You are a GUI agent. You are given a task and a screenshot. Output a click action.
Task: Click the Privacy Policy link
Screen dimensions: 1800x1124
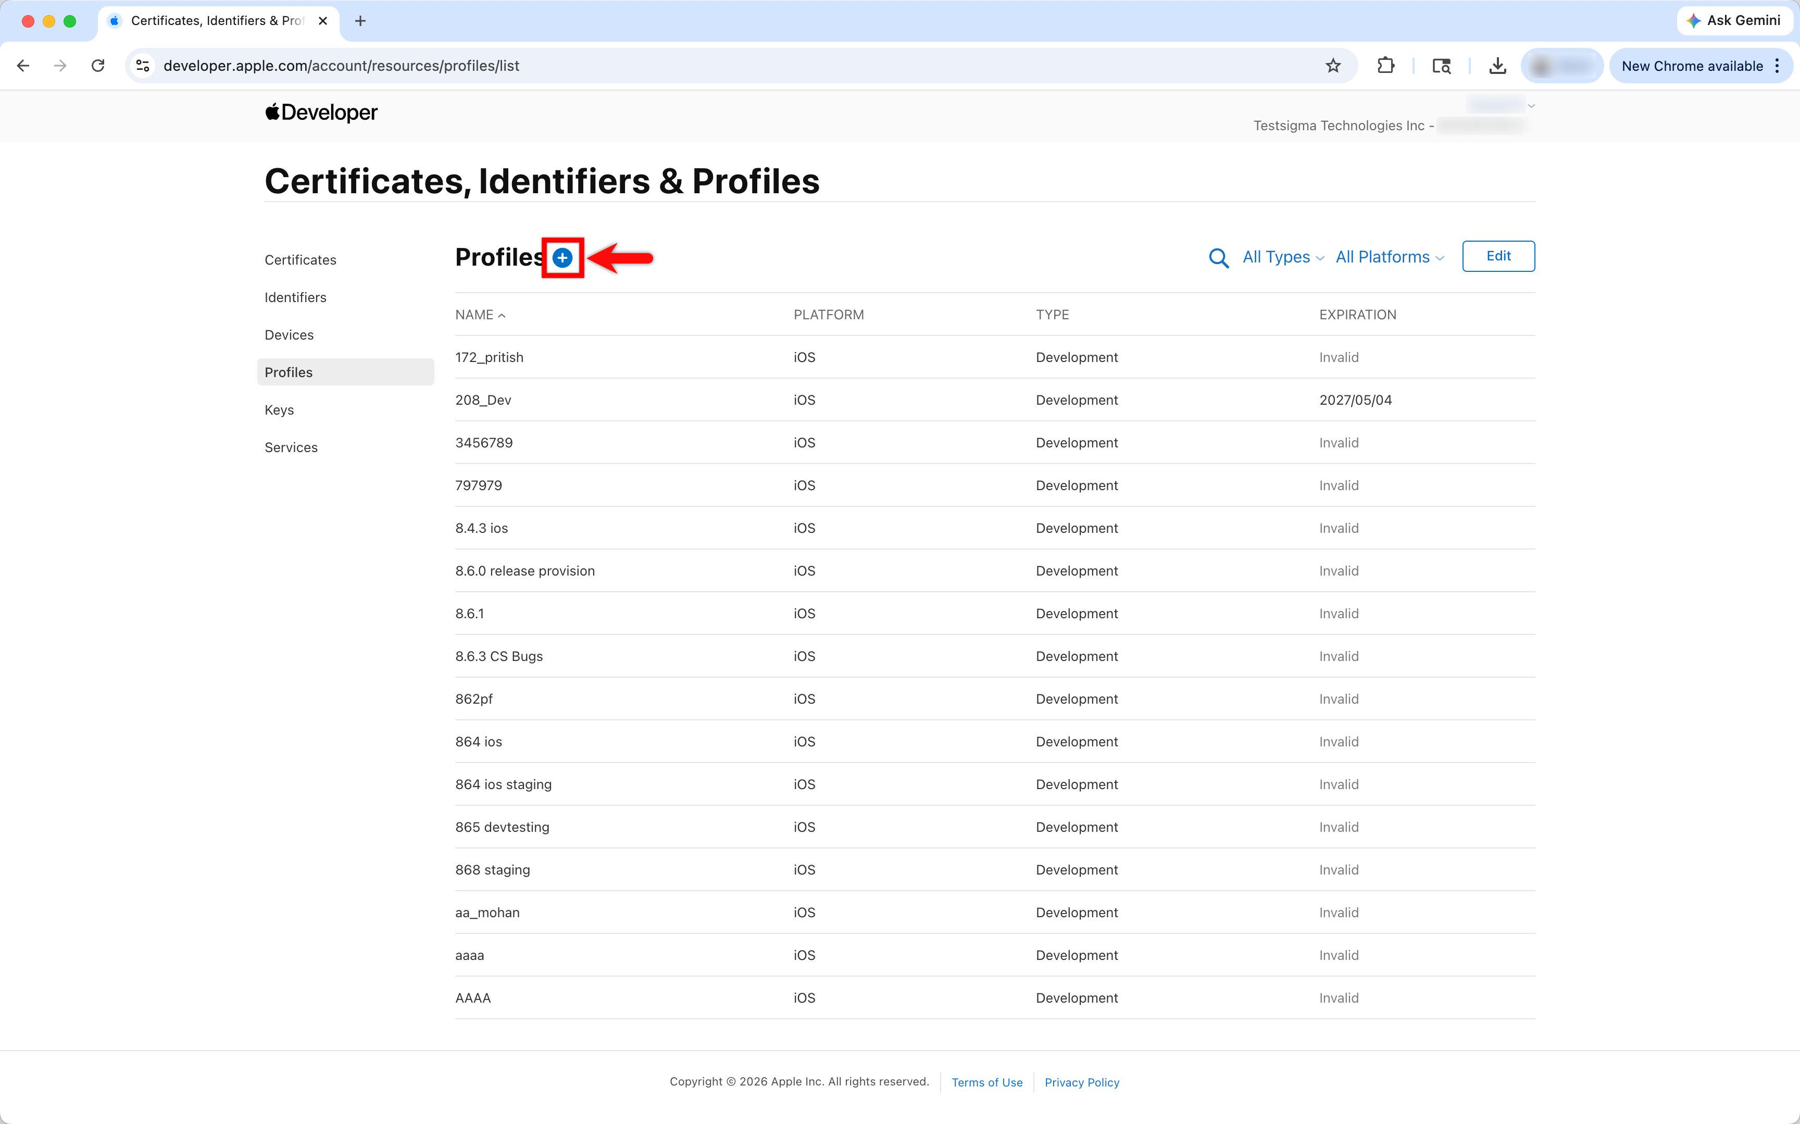point(1082,1082)
